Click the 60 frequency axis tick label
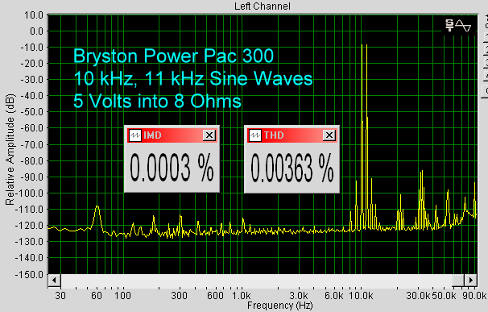 [x=97, y=296]
